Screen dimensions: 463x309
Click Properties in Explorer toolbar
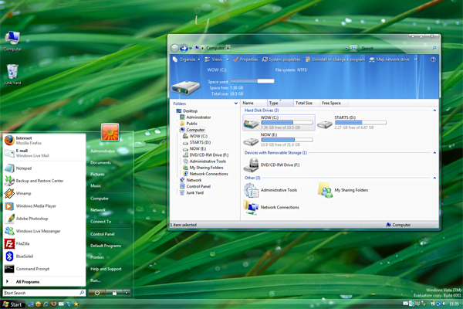point(245,59)
